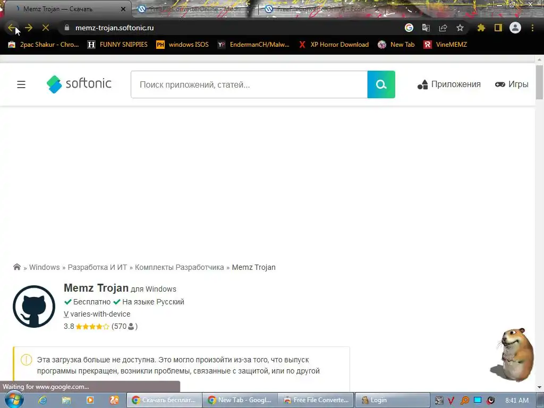Image resolution: width=544 pixels, height=408 pixels.
Task: Open the UC Browser taskbar icon
Action: point(114,400)
